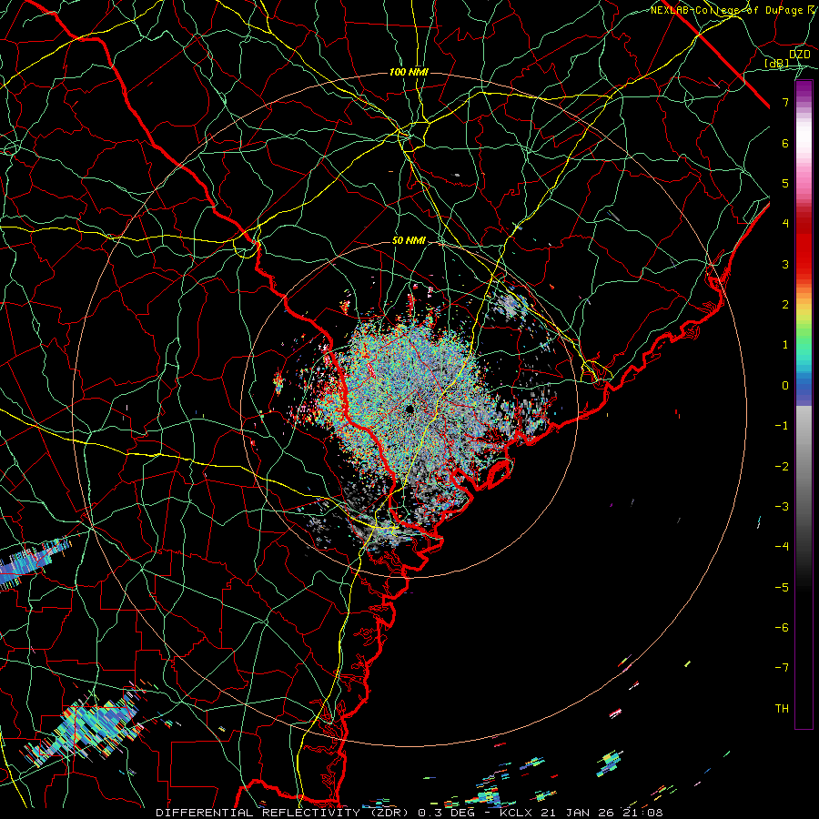Click the "0.3 DEG" elevation text
The image size is (819, 819).
click(x=447, y=813)
